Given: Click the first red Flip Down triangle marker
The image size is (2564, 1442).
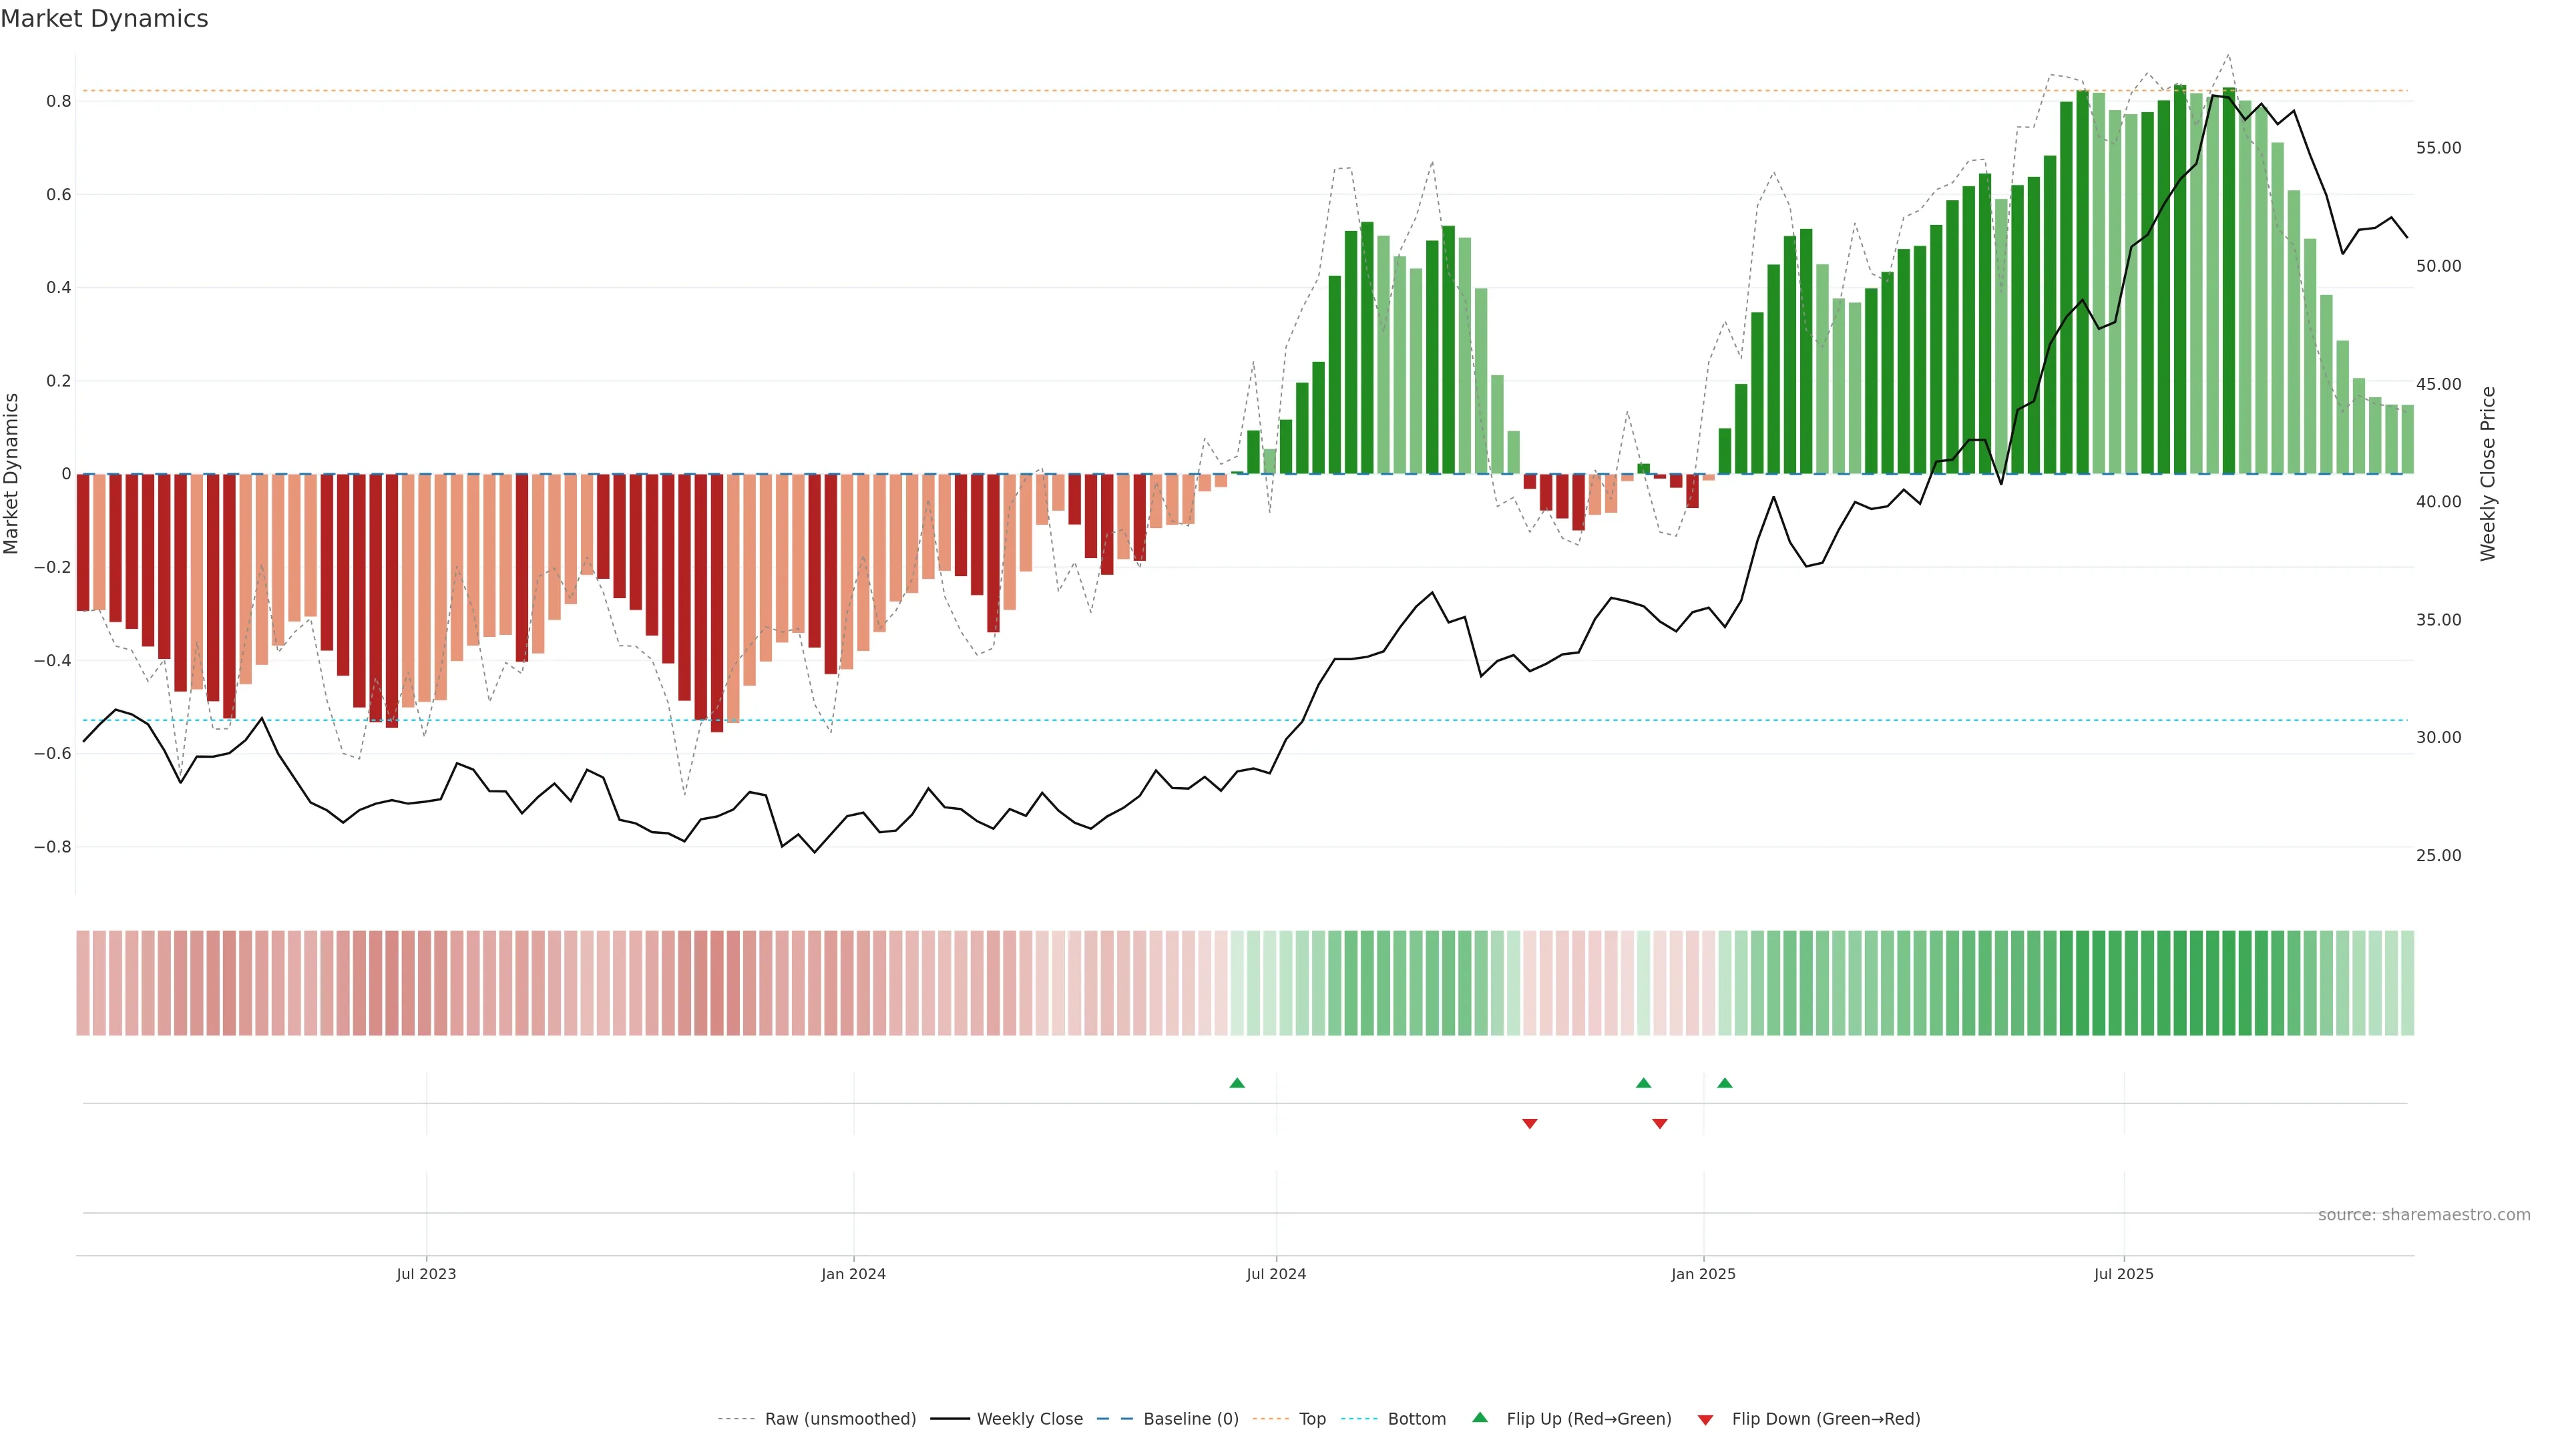Looking at the screenshot, I should click(1530, 1124).
